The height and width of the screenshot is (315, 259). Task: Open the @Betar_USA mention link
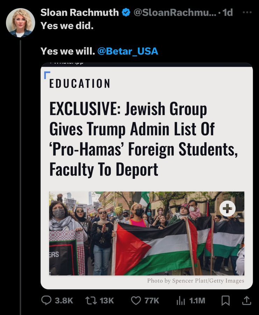(128, 51)
